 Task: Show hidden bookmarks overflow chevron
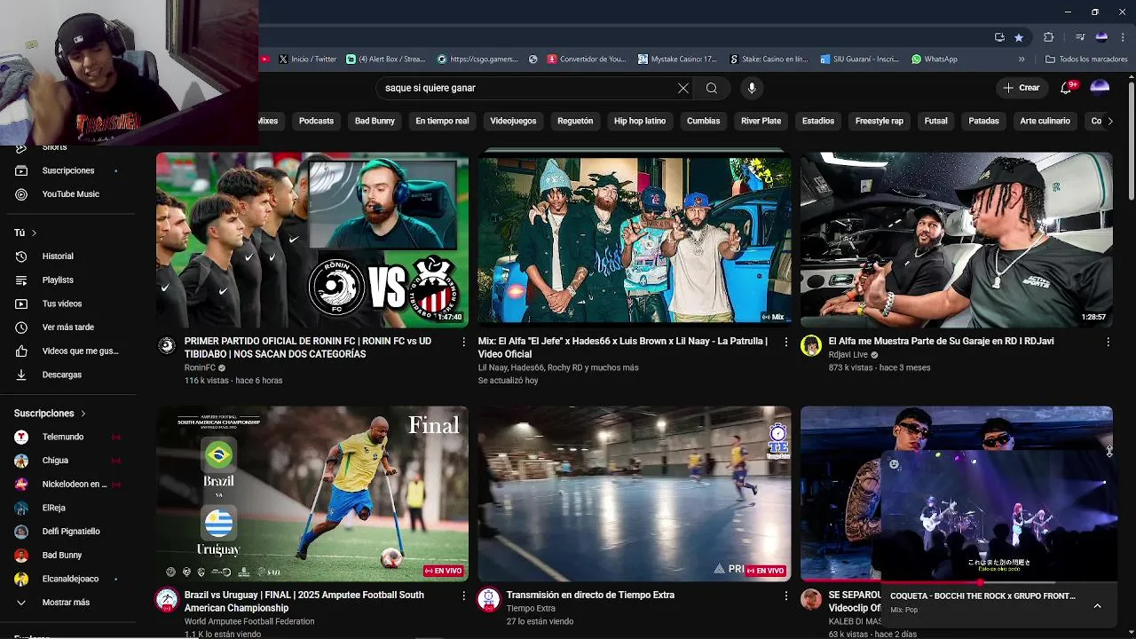point(1022,59)
